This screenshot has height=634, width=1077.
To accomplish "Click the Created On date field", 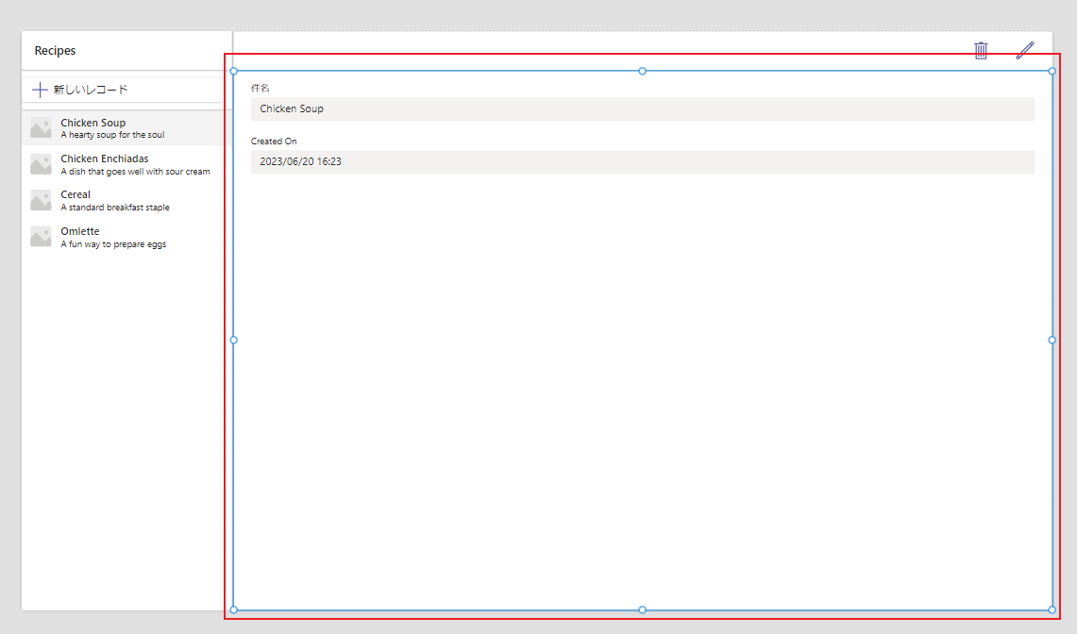I will pyautogui.click(x=642, y=162).
